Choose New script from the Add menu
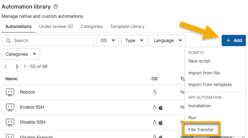This screenshot has width=248, height=138. pos(199,61)
